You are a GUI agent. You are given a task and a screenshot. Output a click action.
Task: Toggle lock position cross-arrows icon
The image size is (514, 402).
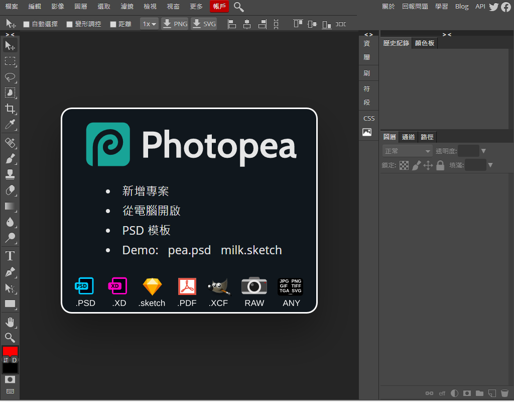pos(428,165)
